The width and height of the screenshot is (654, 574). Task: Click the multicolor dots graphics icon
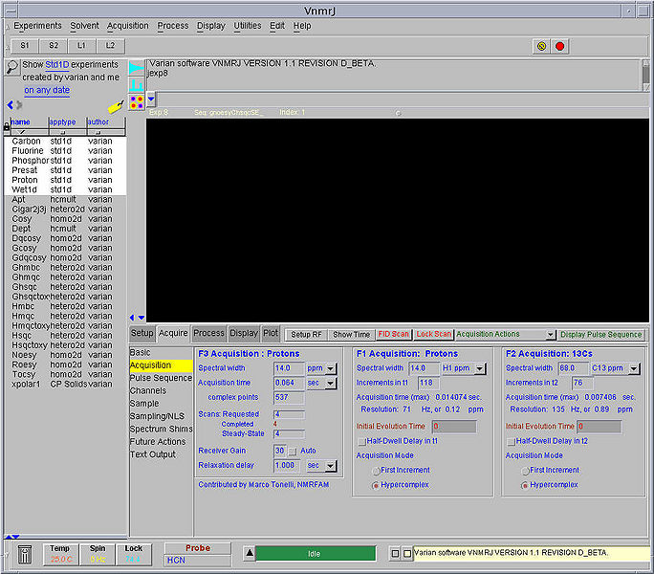pyautogui.click(x=137, y=100)
